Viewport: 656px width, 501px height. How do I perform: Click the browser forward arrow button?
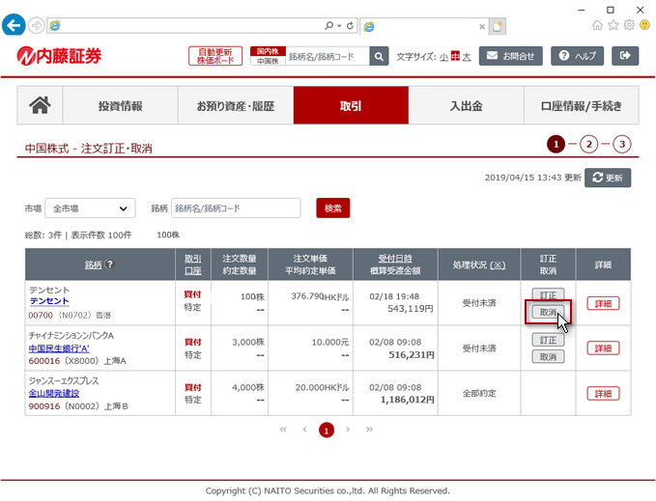point(37,26)
